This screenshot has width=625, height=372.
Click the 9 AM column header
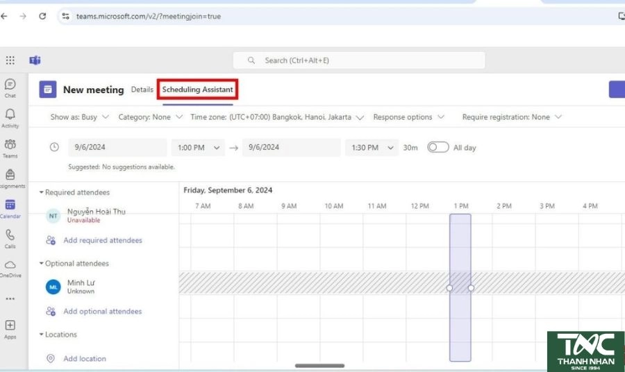pos(289,206)
